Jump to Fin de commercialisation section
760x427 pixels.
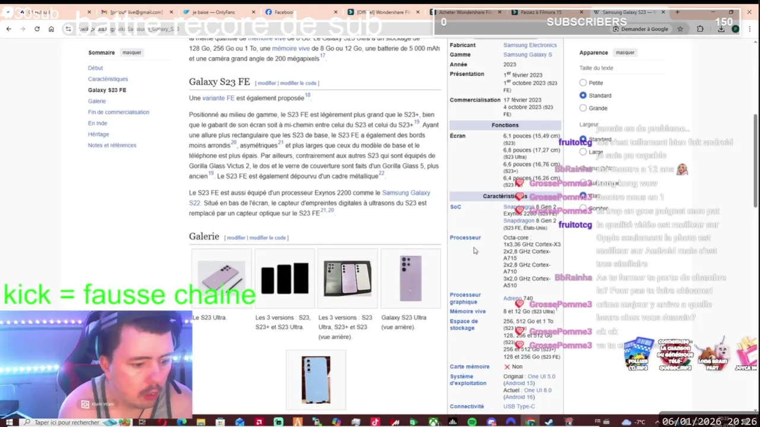(x=119, y=112)
